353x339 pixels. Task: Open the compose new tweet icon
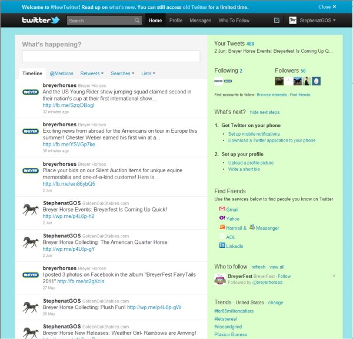[277, 21]
